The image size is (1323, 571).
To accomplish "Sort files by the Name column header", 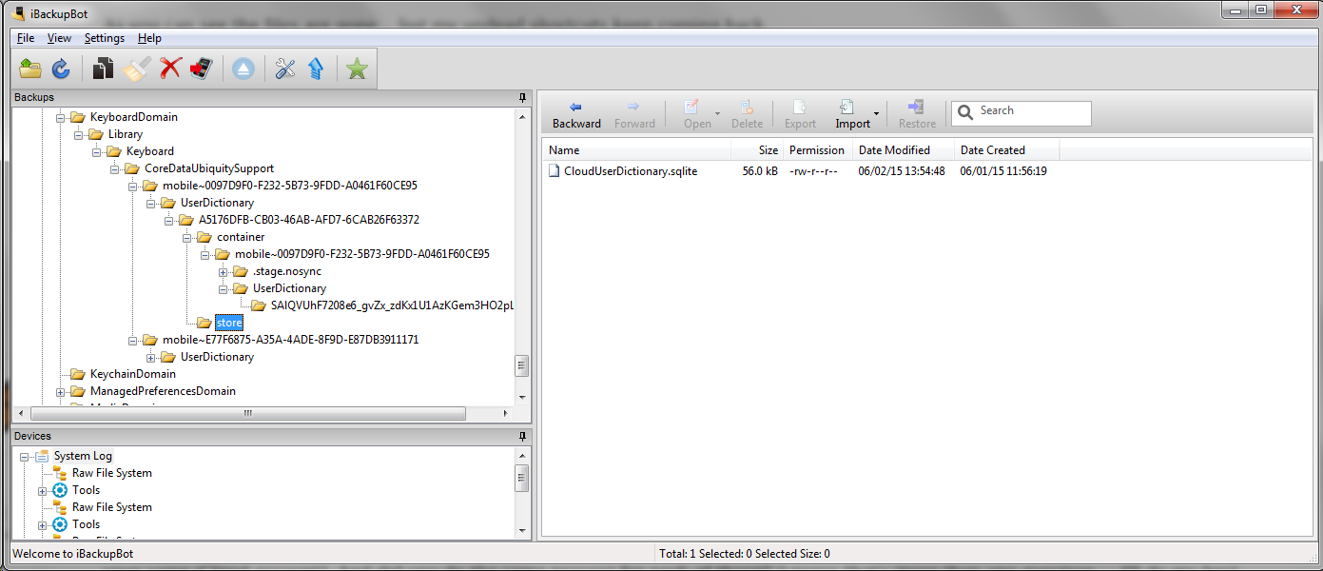I will click(636, 150).
